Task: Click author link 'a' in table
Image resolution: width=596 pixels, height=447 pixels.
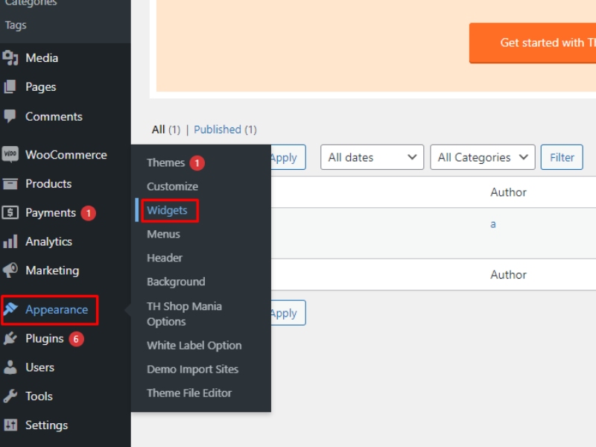Action: point(493,224)
